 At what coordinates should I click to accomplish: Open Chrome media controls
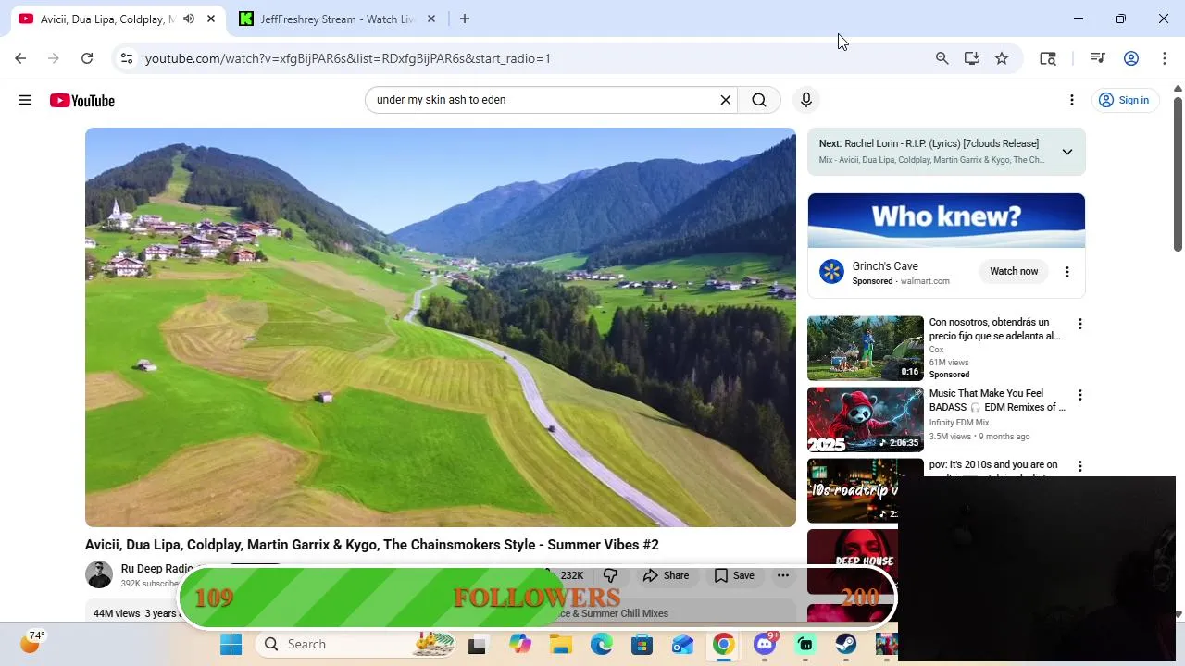tap(1098, 58)
